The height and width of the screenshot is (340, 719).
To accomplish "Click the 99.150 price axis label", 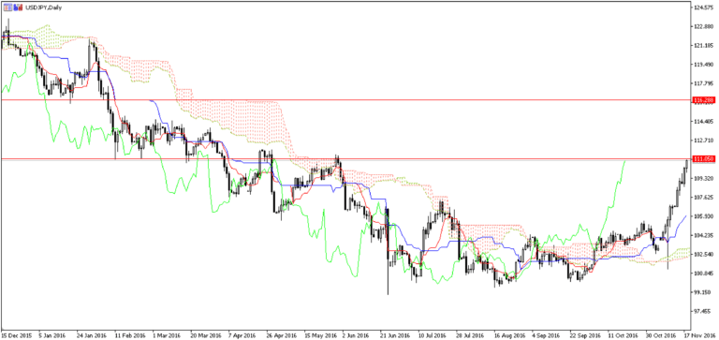I will tap(701, 292).
